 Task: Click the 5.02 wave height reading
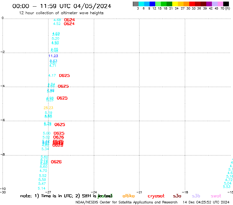coord(46,137)
